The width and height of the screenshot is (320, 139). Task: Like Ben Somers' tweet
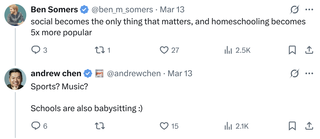(x=164, y=50)
